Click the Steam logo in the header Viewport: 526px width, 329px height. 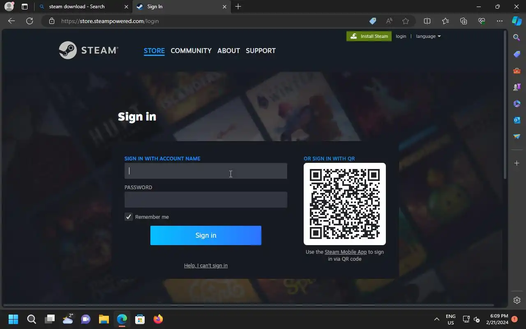[x=88, y=50]
